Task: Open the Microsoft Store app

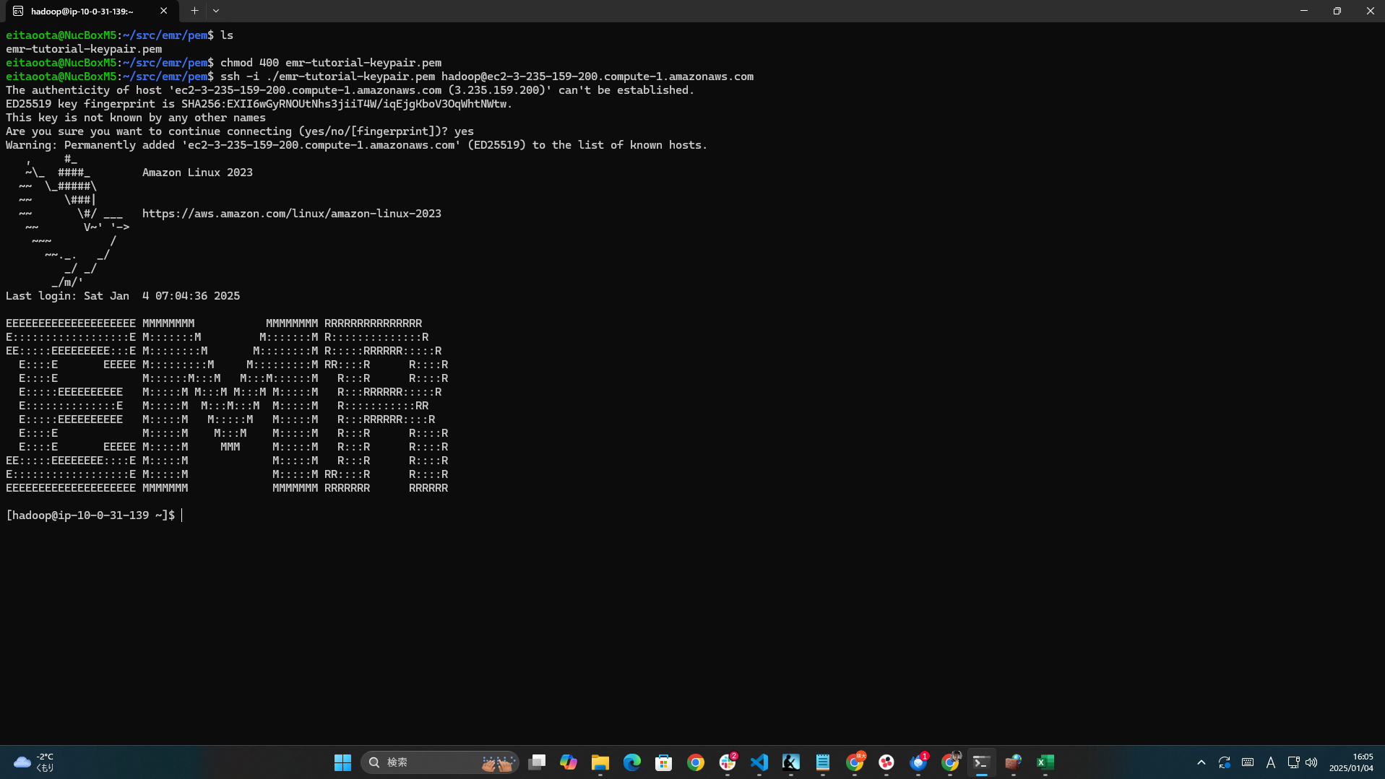Action: pyautogui.click(x=664, y=762)
